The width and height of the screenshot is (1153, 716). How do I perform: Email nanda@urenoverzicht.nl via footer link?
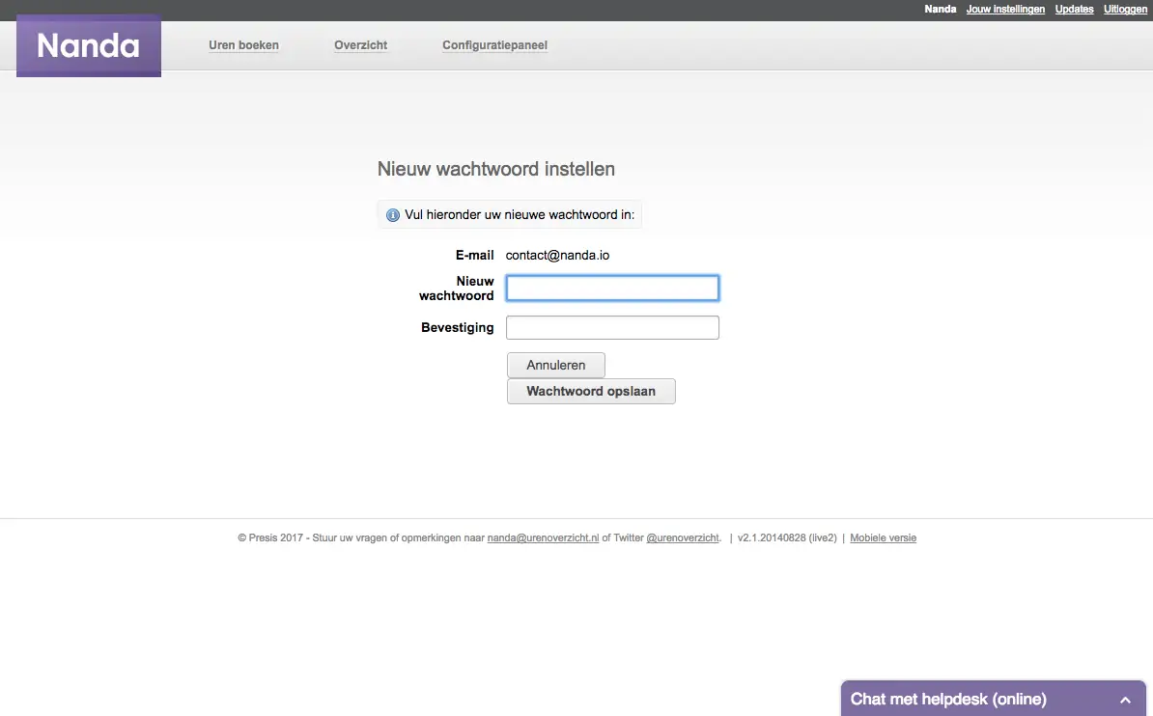tap(544, 538)
